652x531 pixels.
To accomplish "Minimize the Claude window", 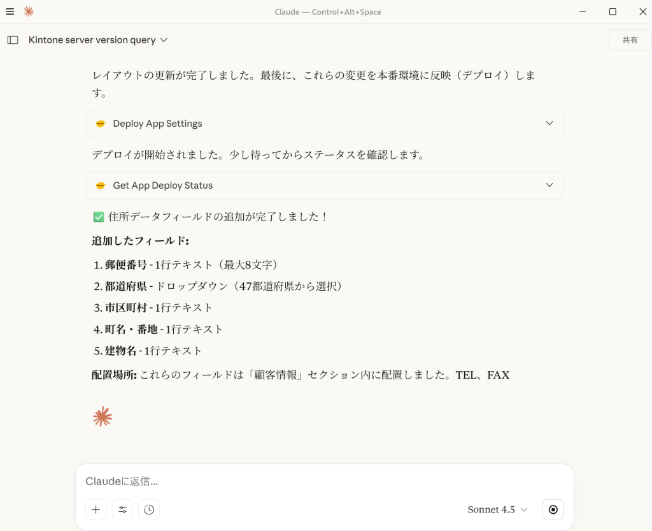I will [x=583, y=11].
